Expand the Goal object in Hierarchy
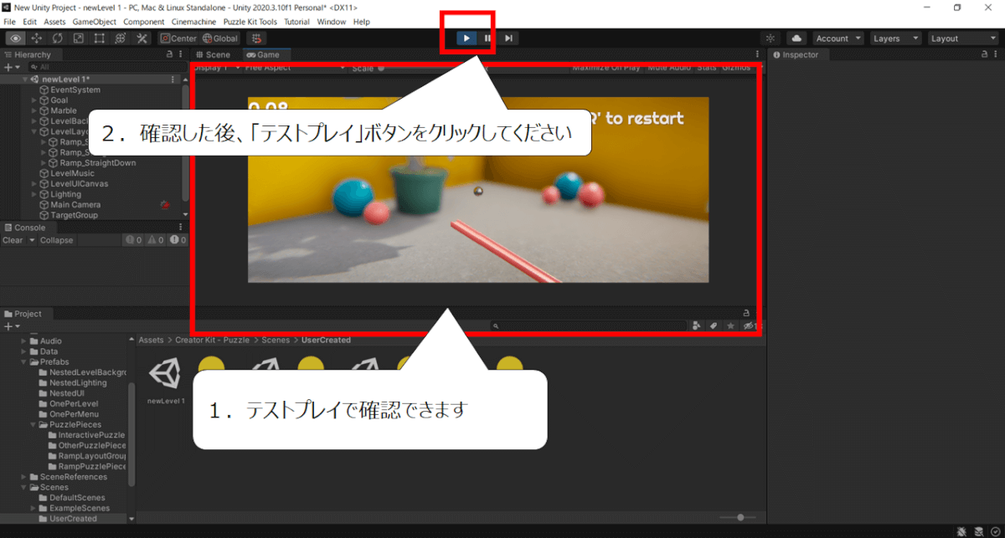The image size is (1005, 538). click(34, 100)
